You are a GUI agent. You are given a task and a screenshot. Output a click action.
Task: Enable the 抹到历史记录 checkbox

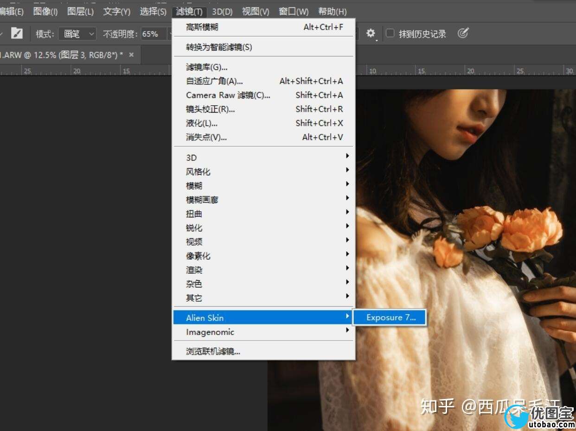pyautogui.click(x=390, y=33)
